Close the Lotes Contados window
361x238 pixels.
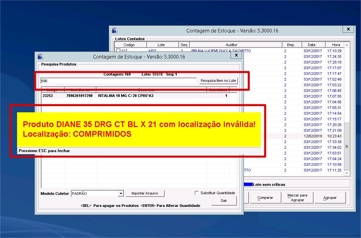(348, 29)
